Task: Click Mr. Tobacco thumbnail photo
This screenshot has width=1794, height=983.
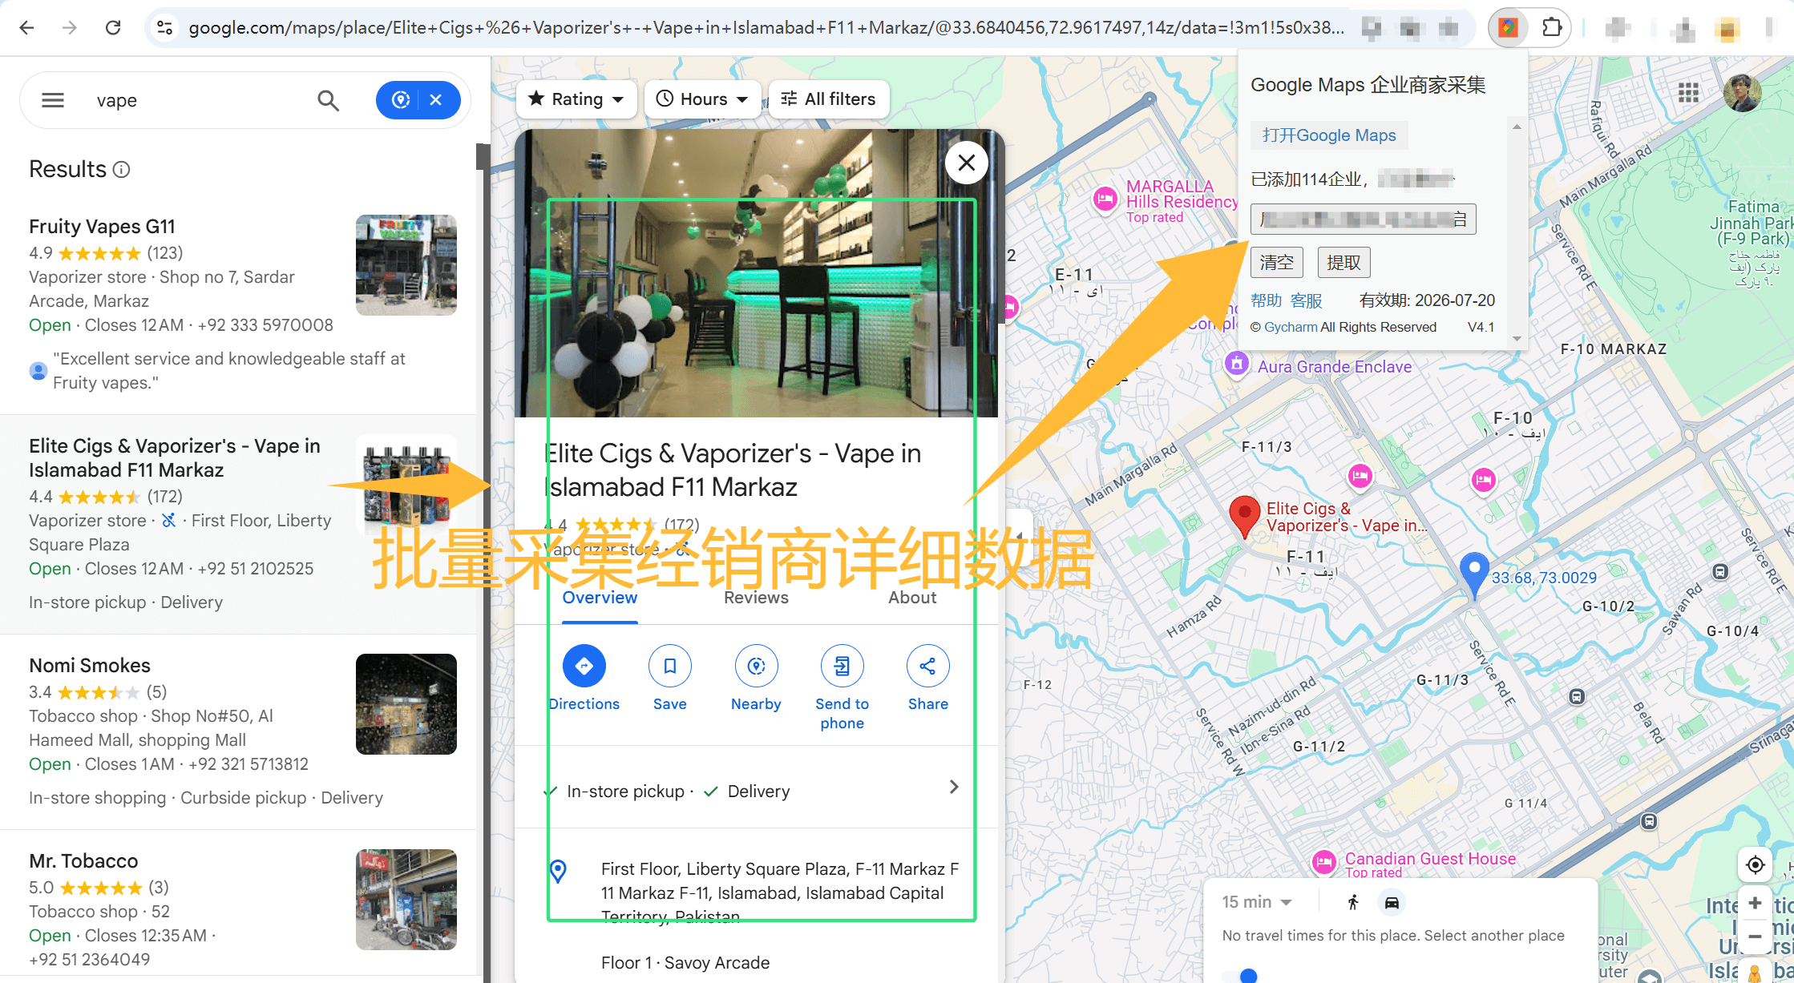Action: [406, 900]
